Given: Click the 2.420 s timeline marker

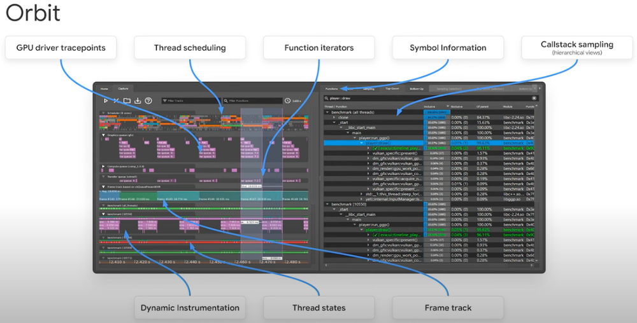Looking at the screenshot, I should [x=143, y=262].
